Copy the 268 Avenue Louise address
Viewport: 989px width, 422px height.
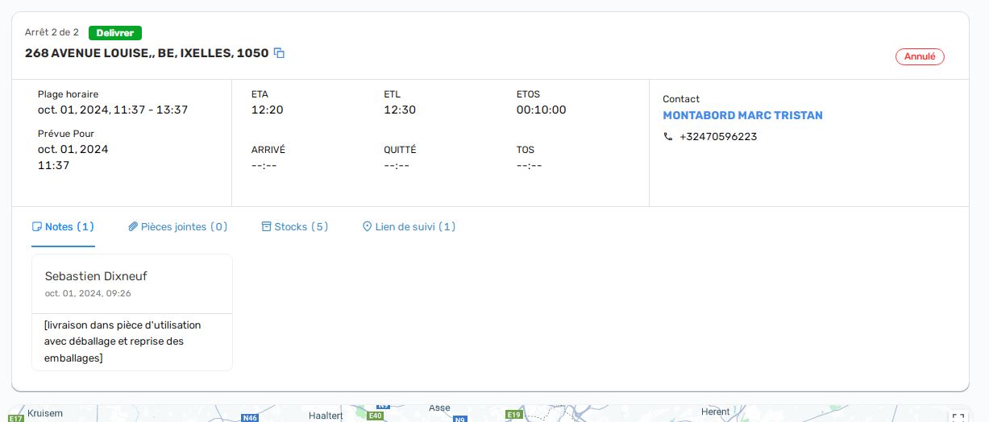(279, 53)
